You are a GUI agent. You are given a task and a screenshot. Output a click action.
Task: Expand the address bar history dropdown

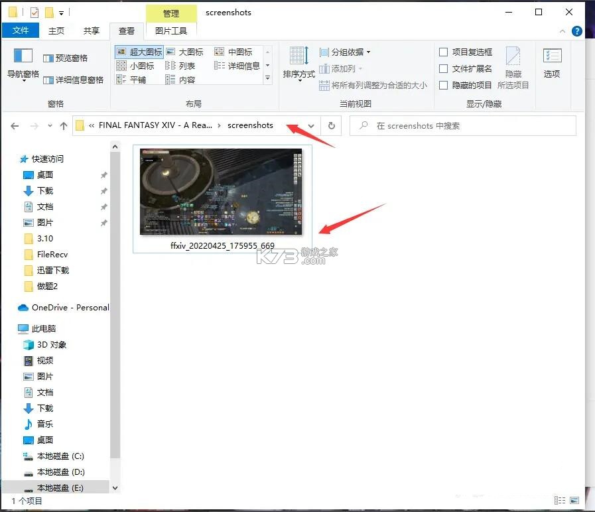pyautogui.click(x=311, y=125)
